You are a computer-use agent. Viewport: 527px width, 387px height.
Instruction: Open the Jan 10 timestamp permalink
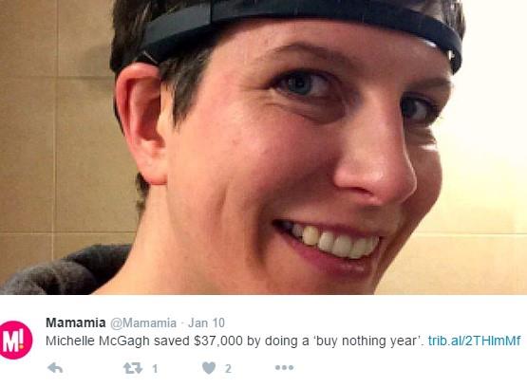click(206, 322)
